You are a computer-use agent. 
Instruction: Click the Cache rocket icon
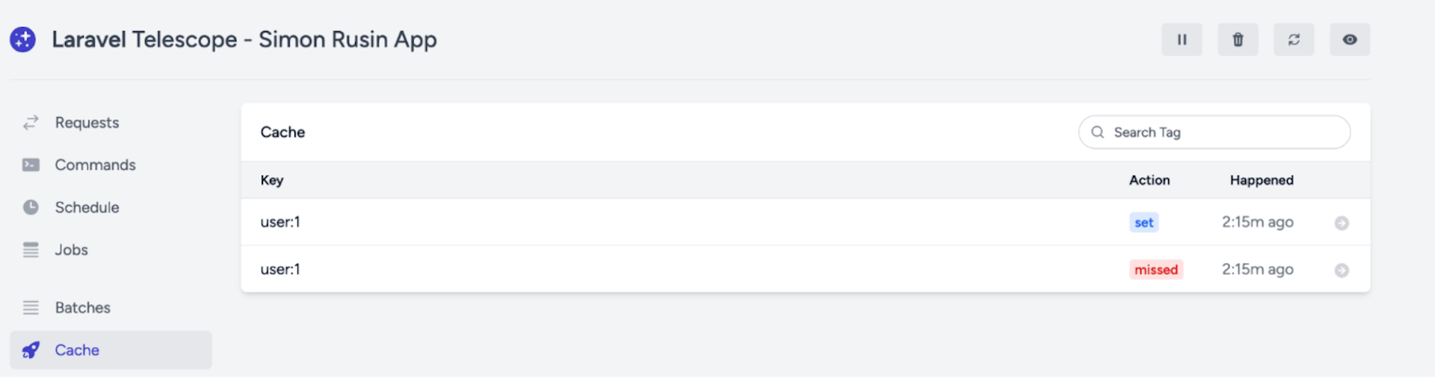point(31,350)
